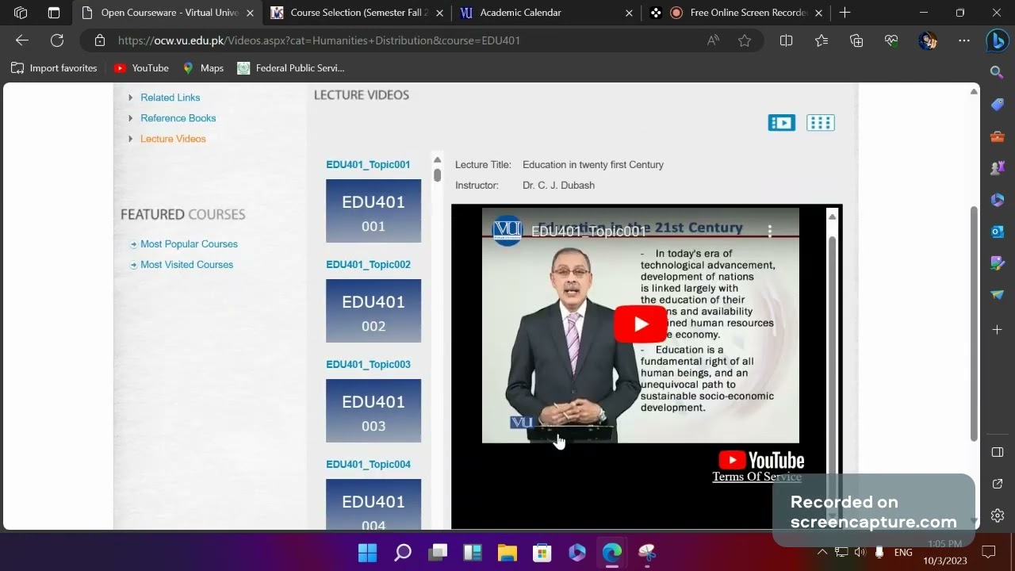The height and width of the screenshot is (571, 1015).
Task: Open Settings and more ellipsis menu
Action: click(964, 40)
